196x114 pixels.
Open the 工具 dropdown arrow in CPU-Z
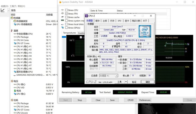coord(126,82)
